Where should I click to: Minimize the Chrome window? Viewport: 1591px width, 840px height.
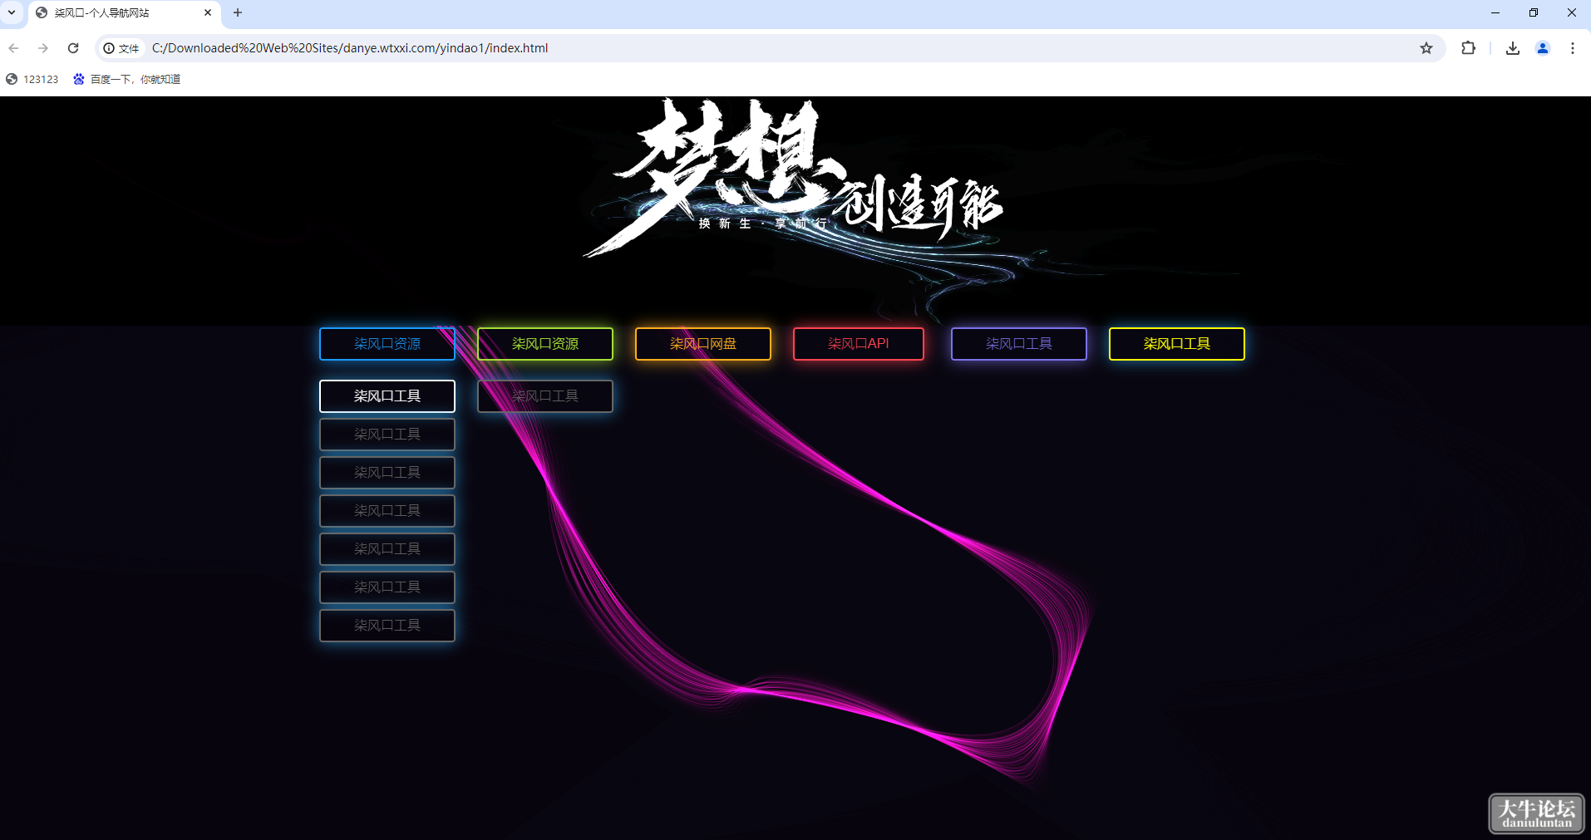(x=1495, y=12)
